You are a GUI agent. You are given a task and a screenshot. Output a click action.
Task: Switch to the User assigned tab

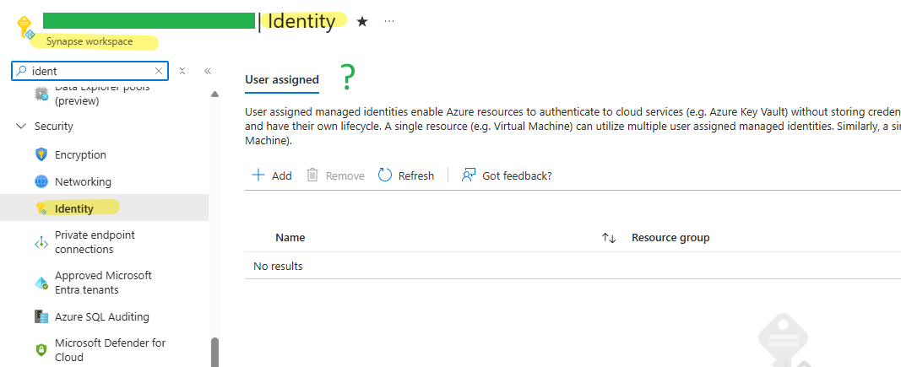(281, 80)
